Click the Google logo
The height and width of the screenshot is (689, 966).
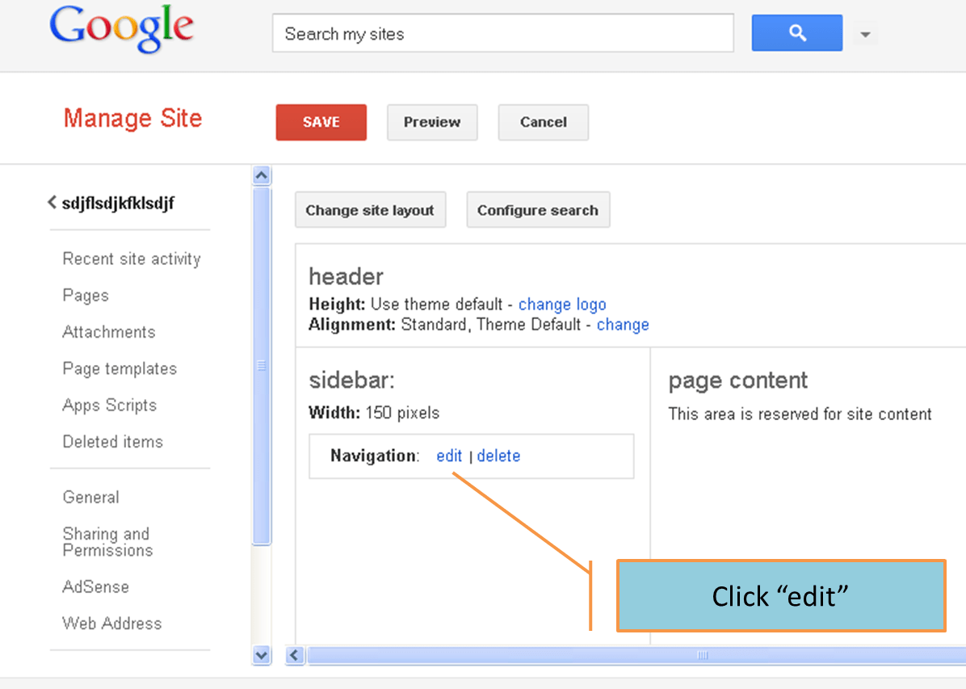click(120, 29)
